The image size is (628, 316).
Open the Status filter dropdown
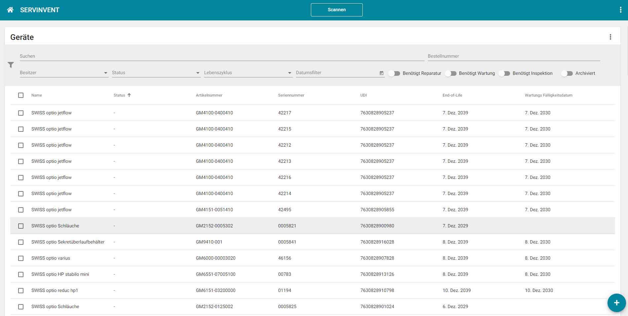click(x=156, y=73)
